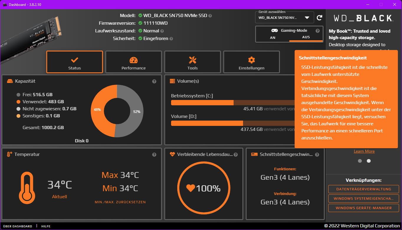Click the Betriebssystem [C:] usage bar
Image resolution: width=402 pixels, height=230 pixels.
pyautogui.click(x=233, y=102)
